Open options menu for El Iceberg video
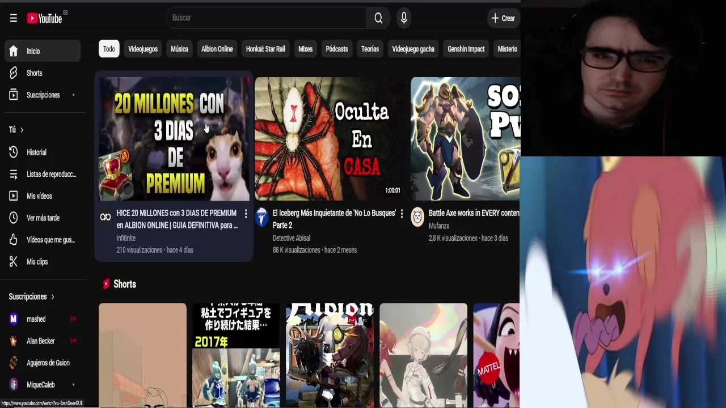The width and height of the screenshot is (726, 408). coord(402,214)
